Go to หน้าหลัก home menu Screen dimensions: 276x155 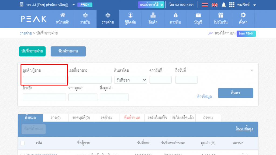point(63,19)
